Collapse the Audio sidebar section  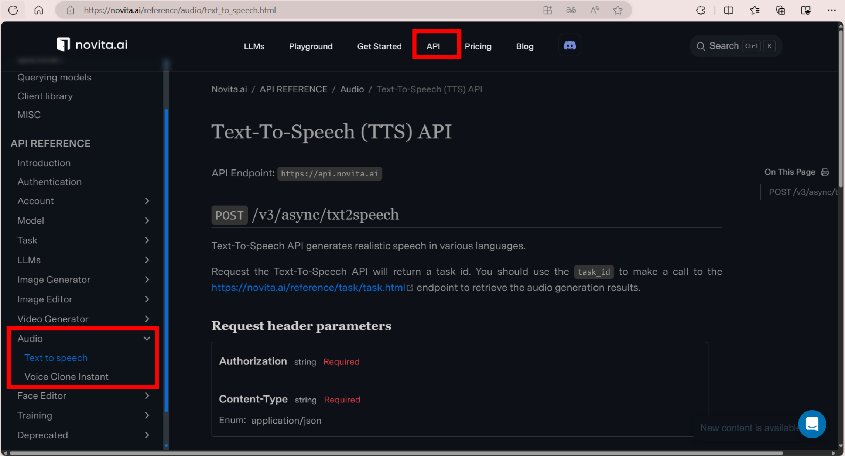(147, 339)
